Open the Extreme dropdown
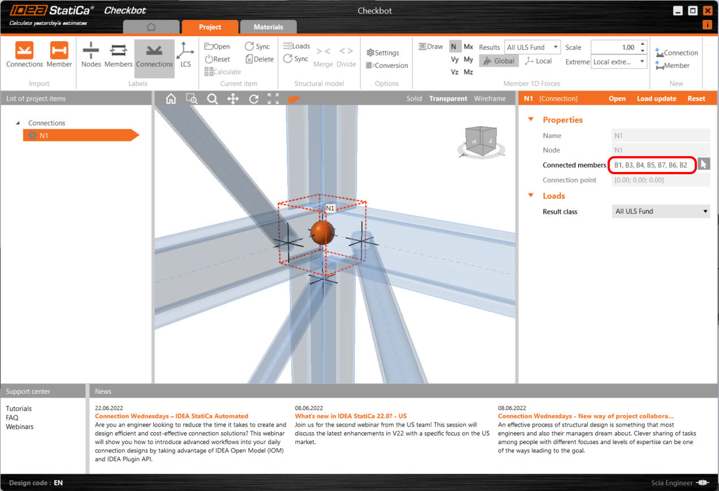The width and height of the screenshot is (719, 491). point(619,62)
